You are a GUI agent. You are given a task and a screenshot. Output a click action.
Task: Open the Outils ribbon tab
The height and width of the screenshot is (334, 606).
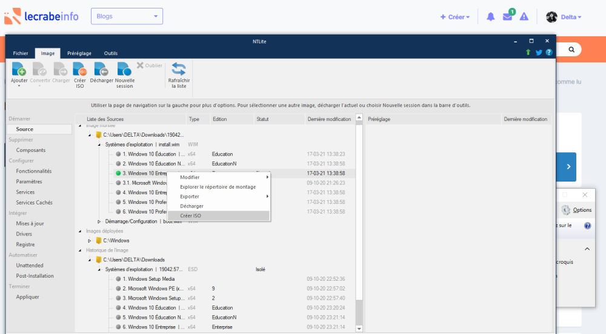(x=111, y=53)
